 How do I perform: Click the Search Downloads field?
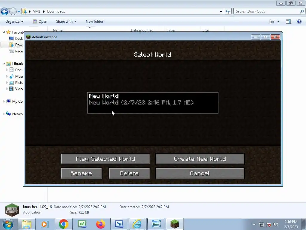coord(267,11)
